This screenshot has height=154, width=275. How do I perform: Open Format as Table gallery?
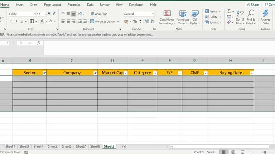pos(183,18)
